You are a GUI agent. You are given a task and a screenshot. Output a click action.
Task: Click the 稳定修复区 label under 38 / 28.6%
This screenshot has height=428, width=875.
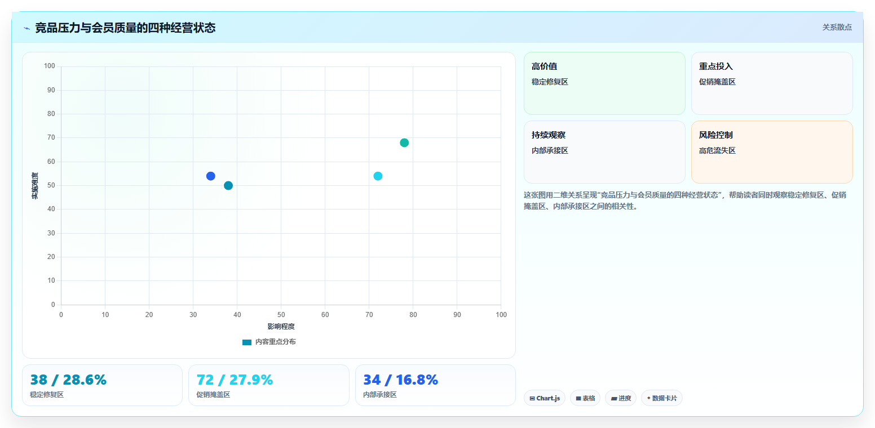click(47, 395)
